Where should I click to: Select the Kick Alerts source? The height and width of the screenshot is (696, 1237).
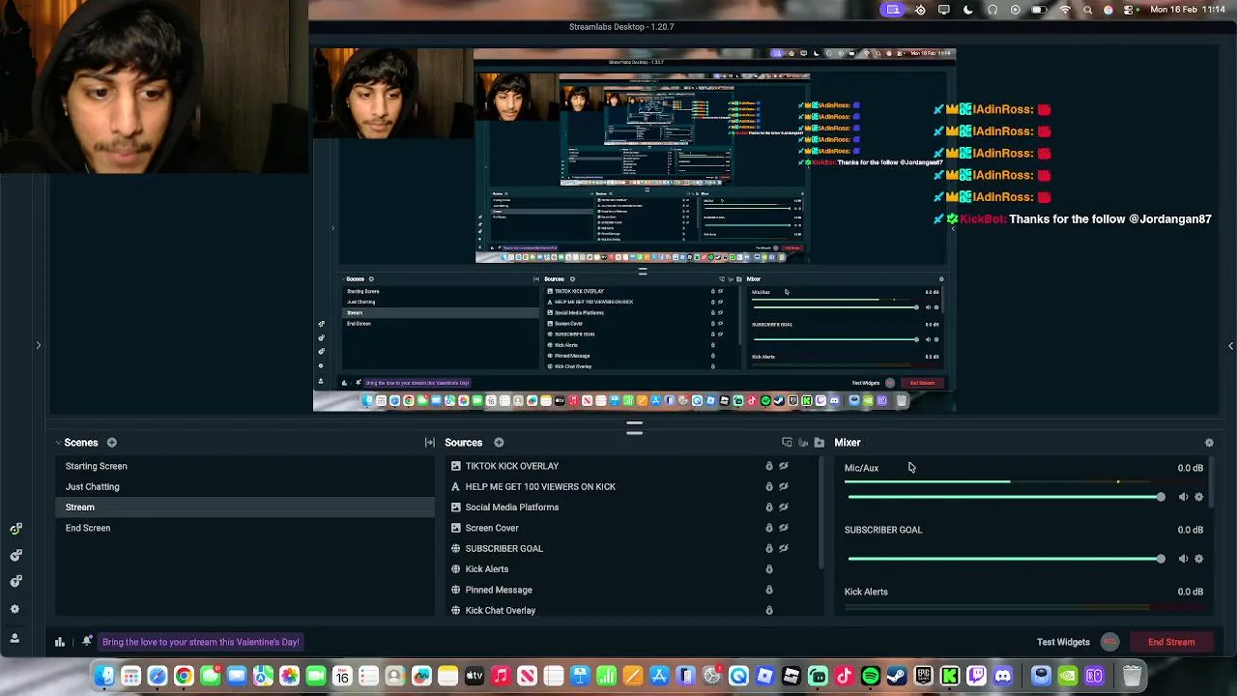coord(486,569)
